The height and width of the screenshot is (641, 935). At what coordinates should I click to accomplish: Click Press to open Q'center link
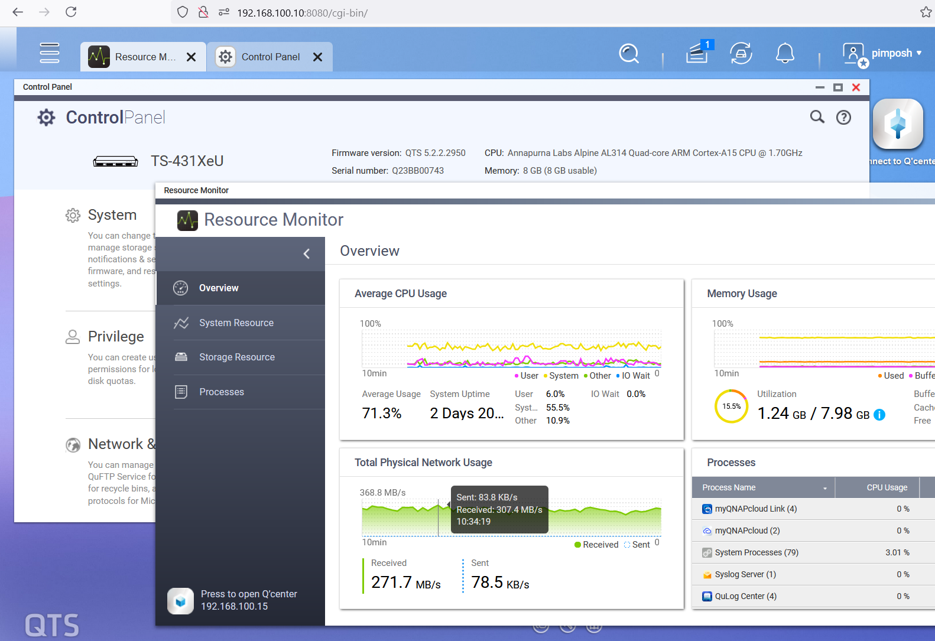tap(249, 594)
